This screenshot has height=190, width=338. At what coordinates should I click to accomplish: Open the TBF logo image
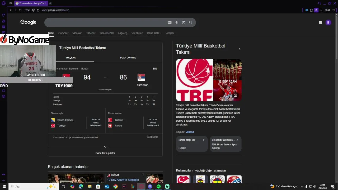[x=194, y=80]
